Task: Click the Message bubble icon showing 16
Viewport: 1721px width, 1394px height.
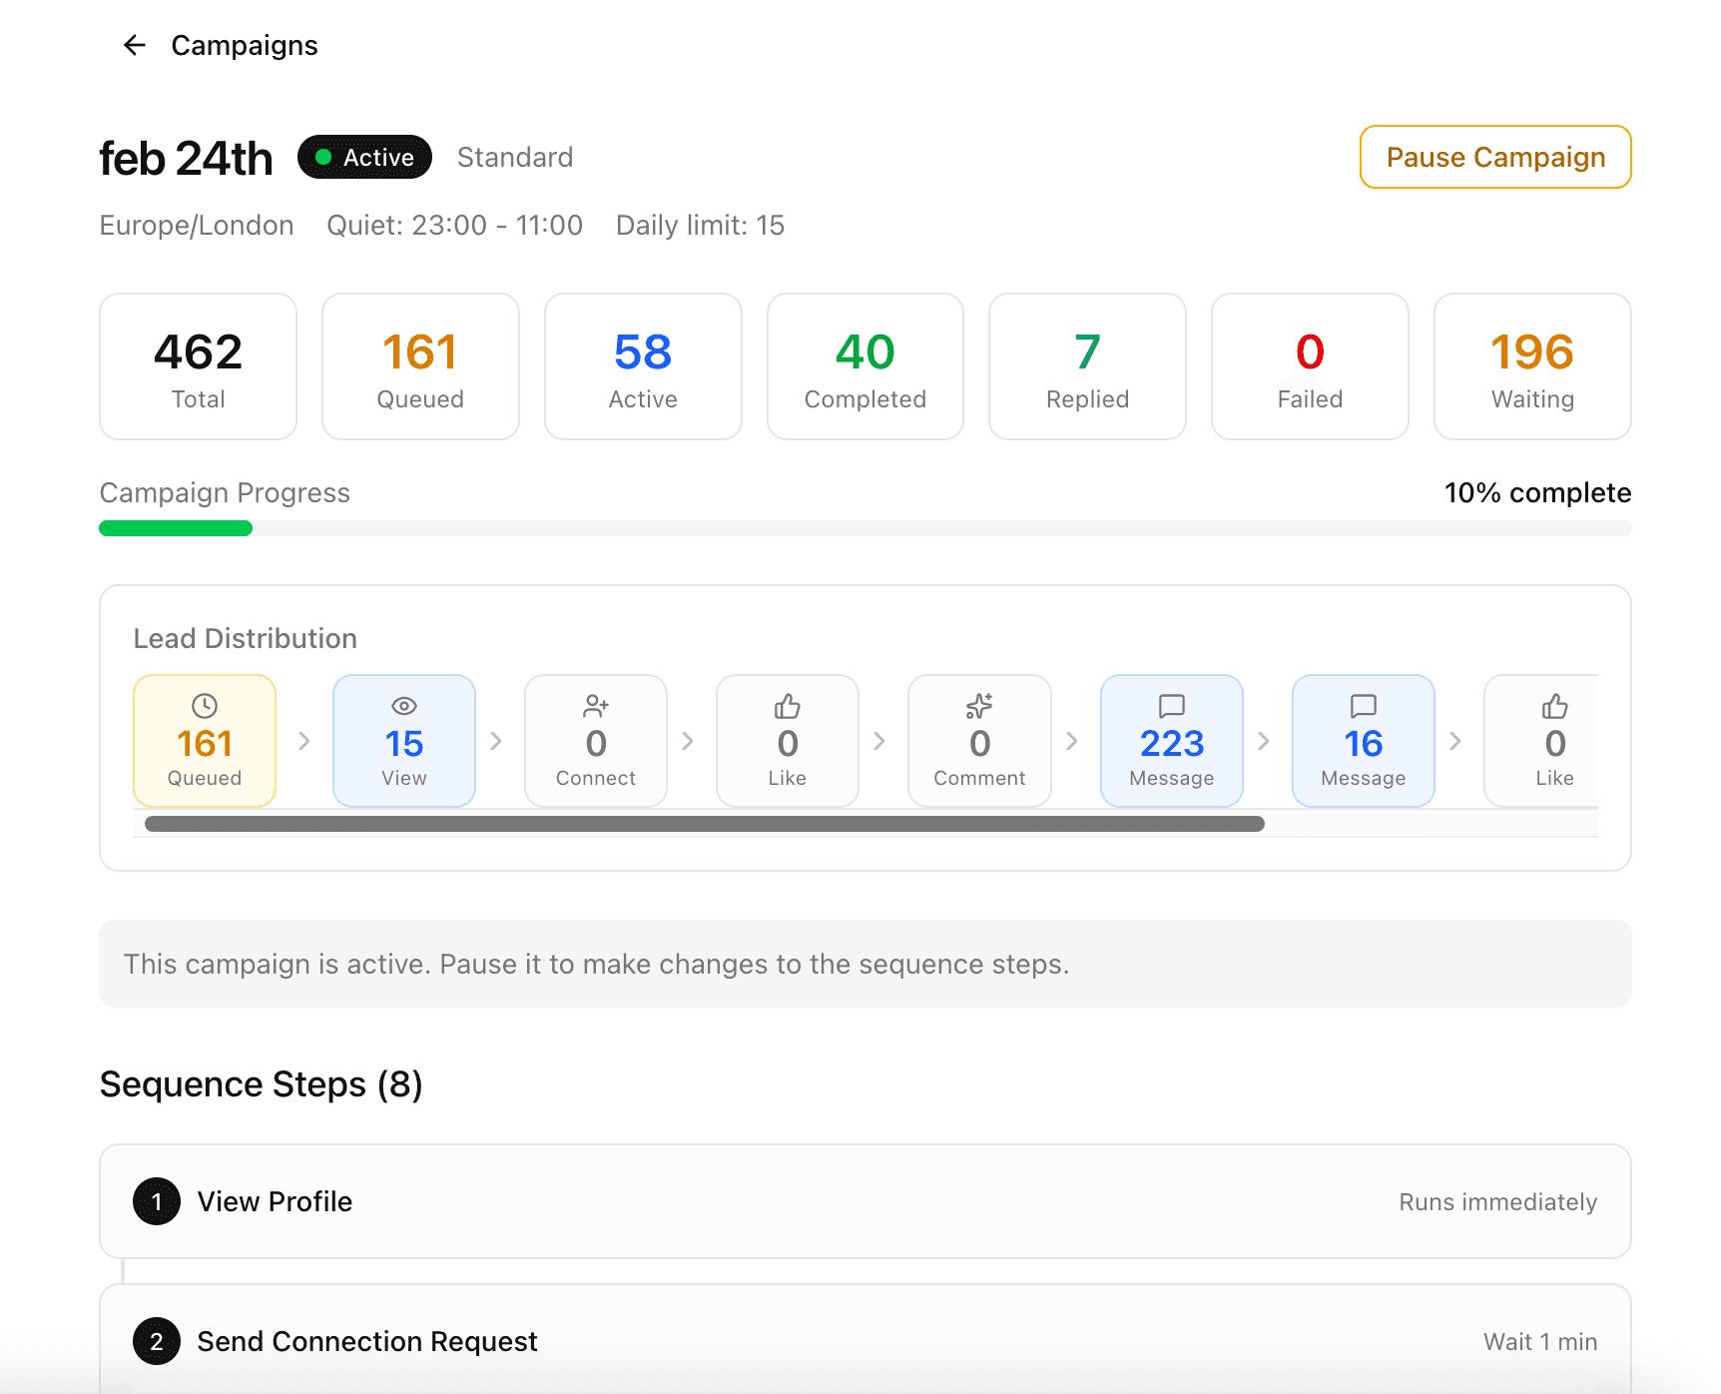Action: pos(1363,706)
